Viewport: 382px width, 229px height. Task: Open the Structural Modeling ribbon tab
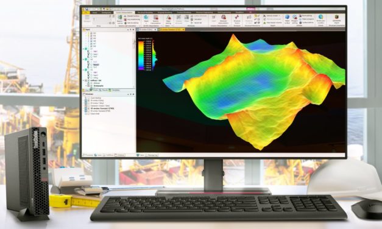coord(145,12)
